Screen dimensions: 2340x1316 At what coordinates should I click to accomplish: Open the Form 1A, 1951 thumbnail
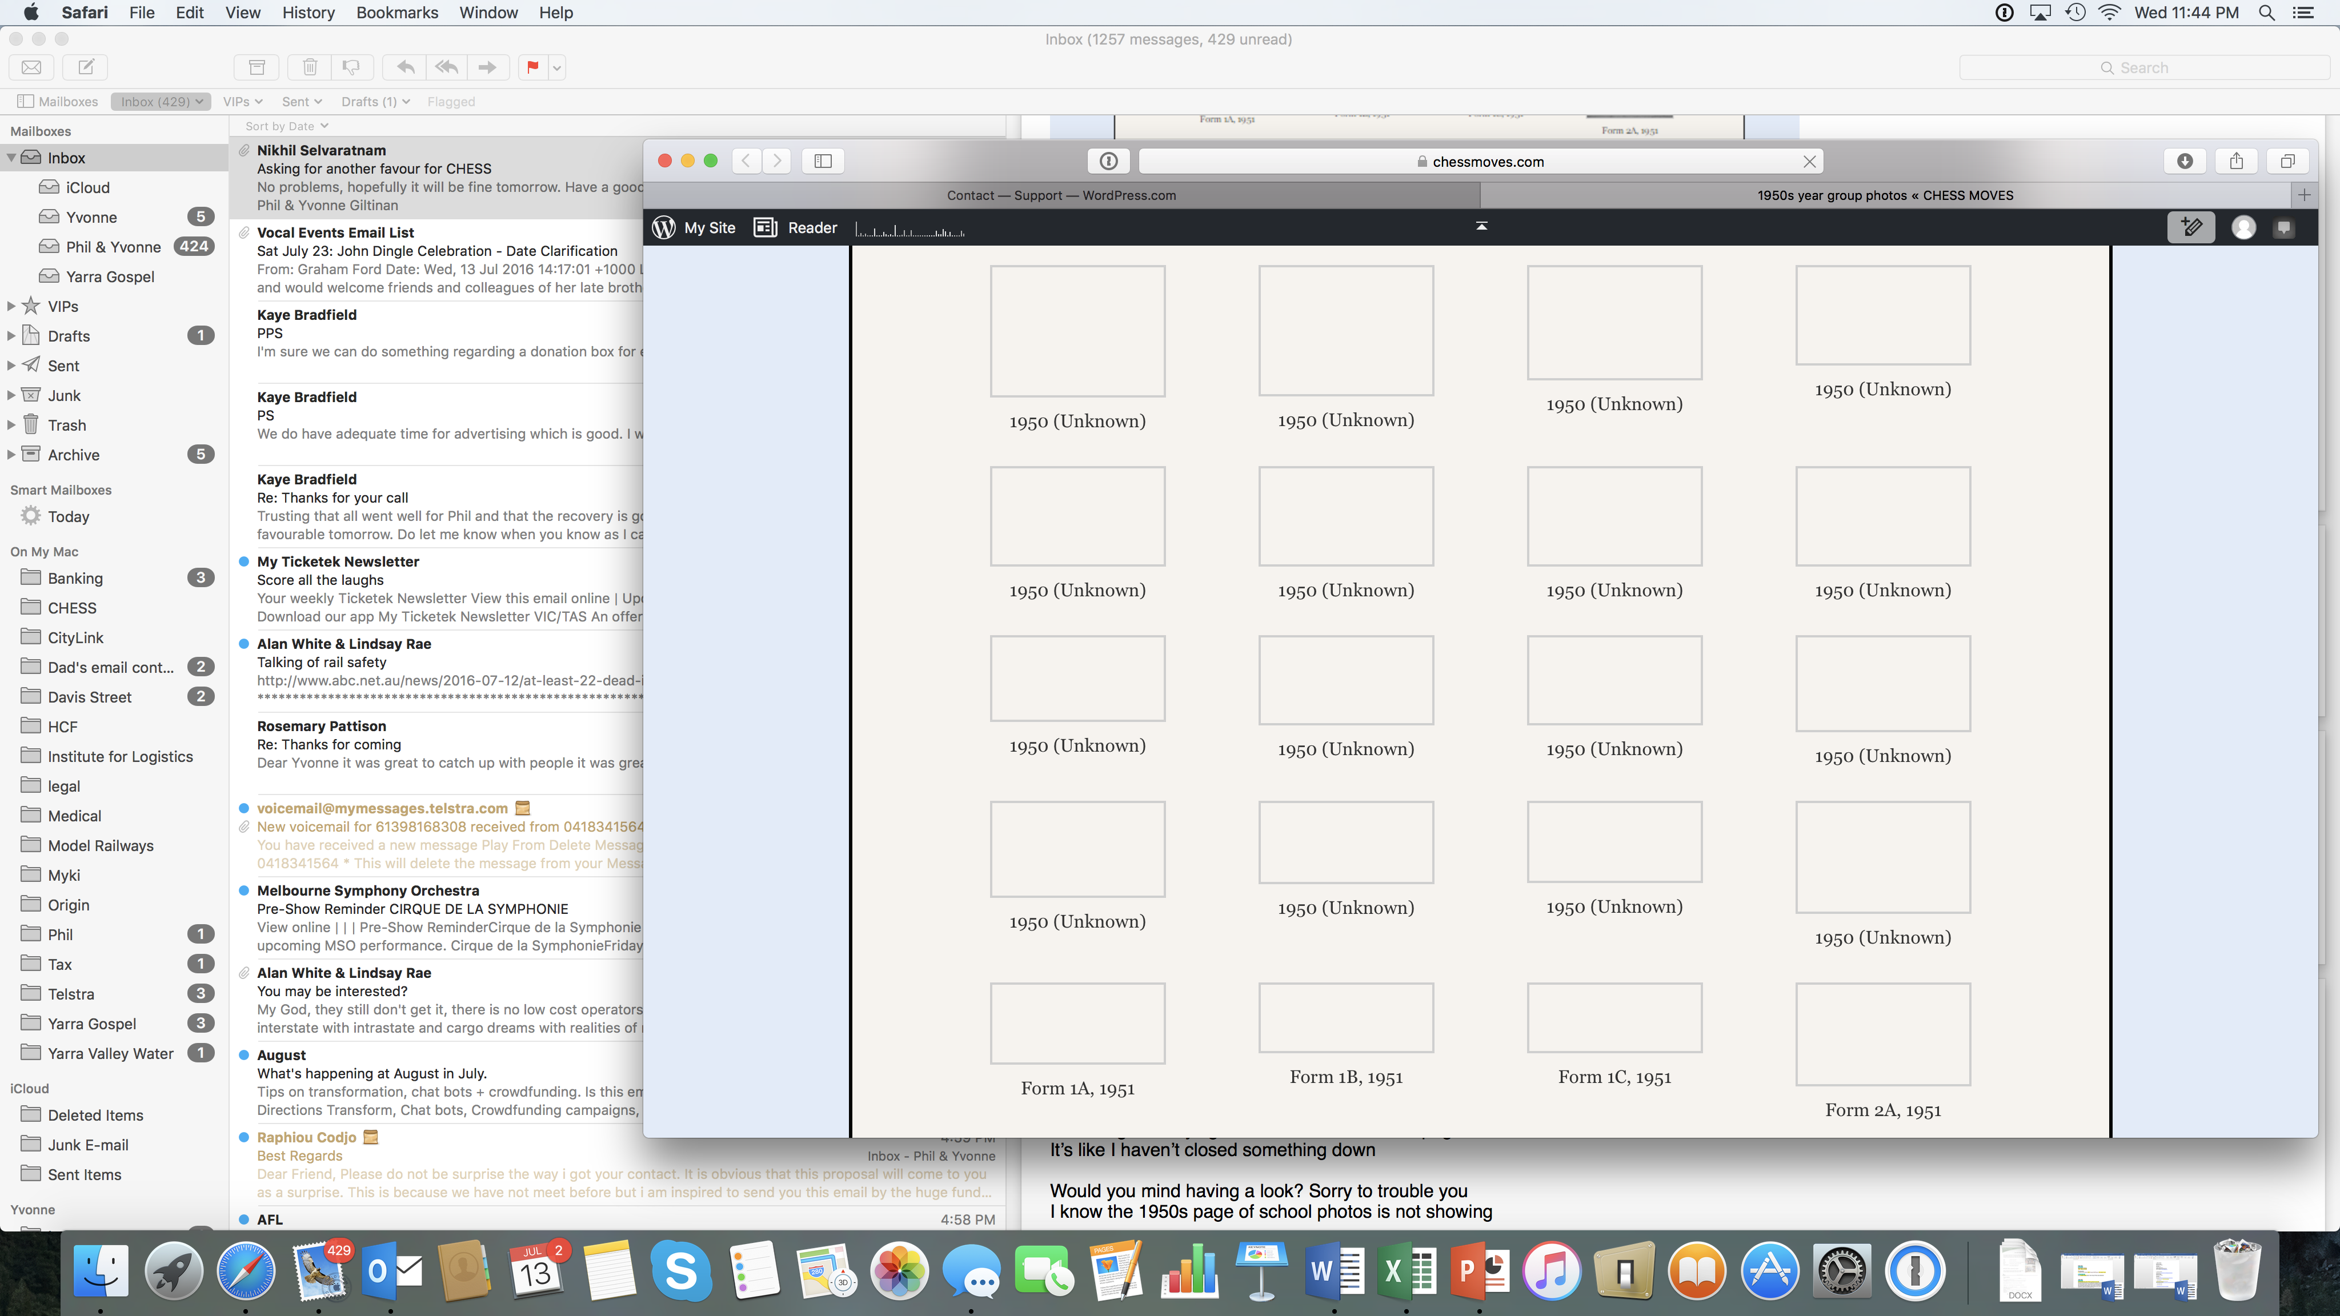1077,1022
